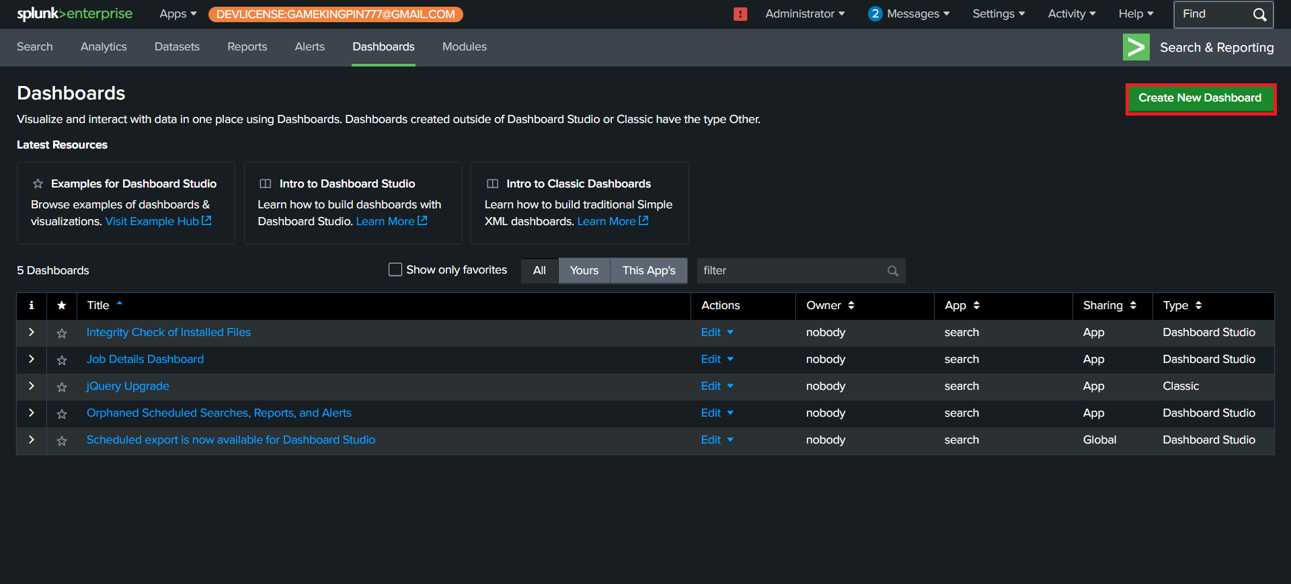
Task: Click the Global sharing cell
Action: (x=1100, y=440)
